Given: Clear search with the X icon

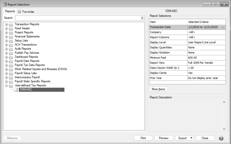Looking at the screenshot, I should pos(142,18).
